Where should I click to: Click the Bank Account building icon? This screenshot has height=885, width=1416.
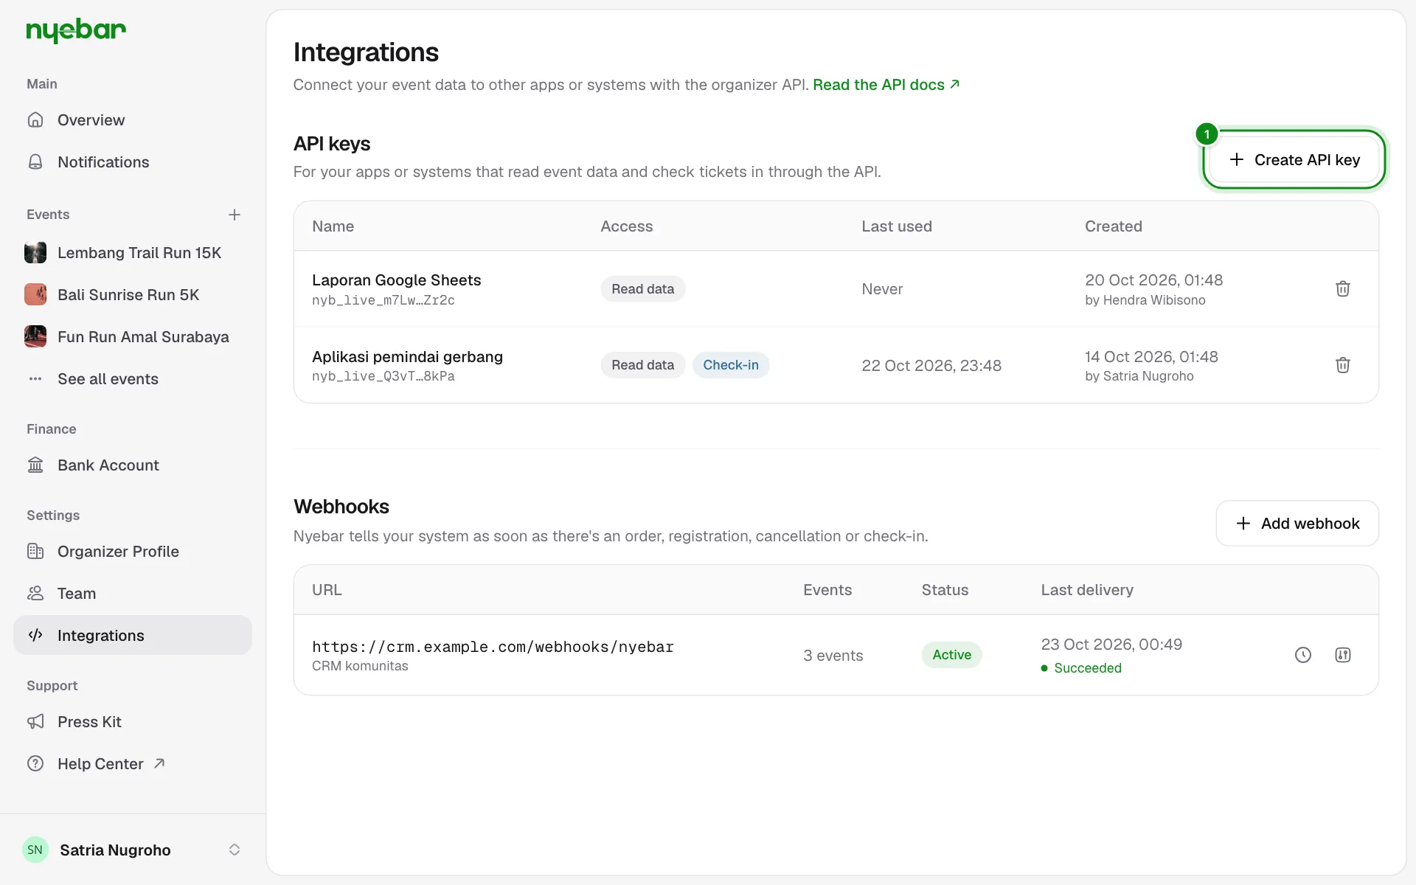(35, 465)
